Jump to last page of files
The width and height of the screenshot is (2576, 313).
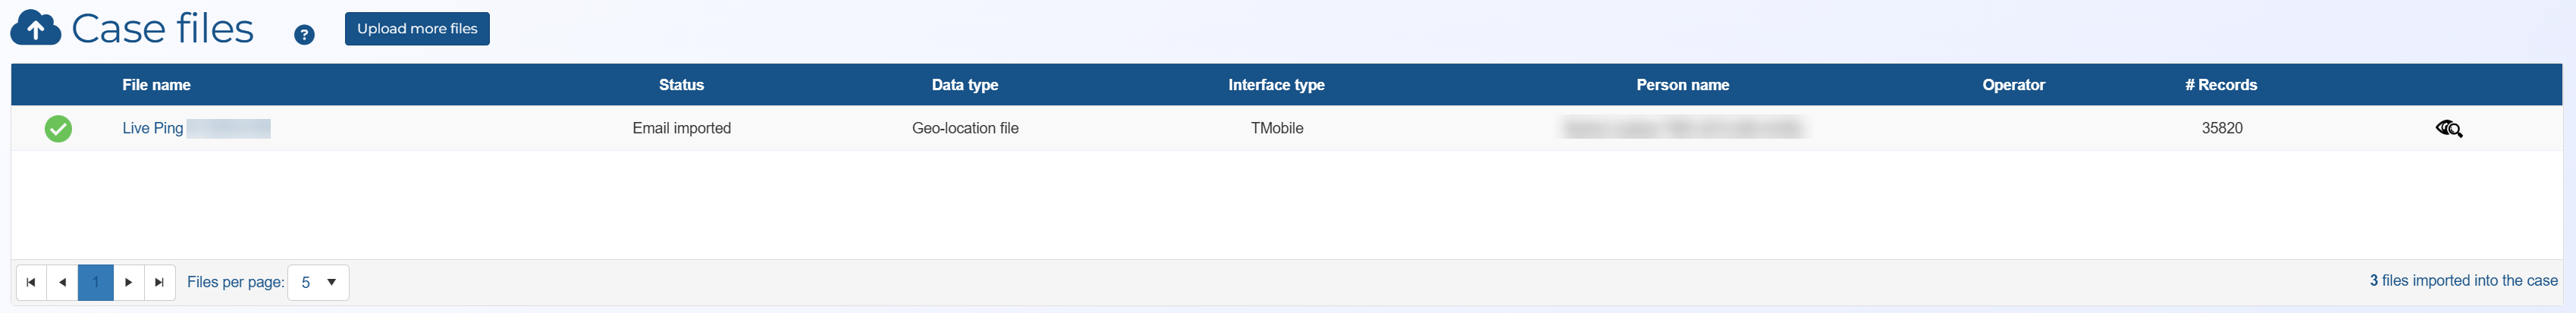pyautogui.click(x=159, y=282)
